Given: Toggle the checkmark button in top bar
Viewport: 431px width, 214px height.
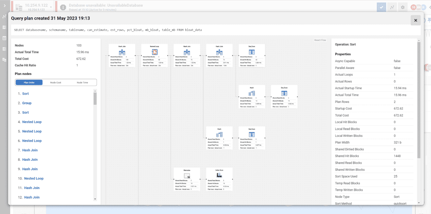Looking at the screenshot, I should click(382, 7).
